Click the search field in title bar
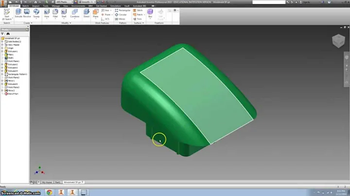This screenshot has width=350, height=196. coord(269,2)
